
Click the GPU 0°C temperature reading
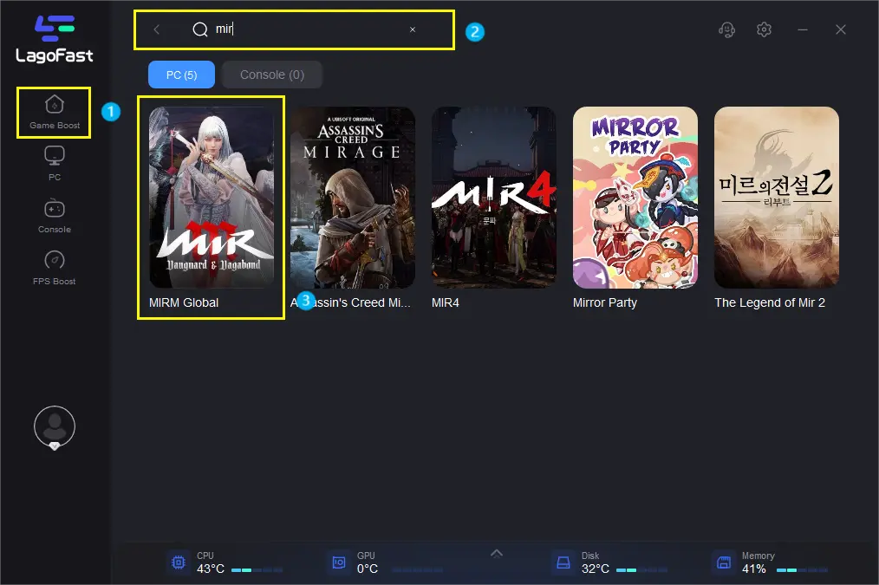click(368, 569)
